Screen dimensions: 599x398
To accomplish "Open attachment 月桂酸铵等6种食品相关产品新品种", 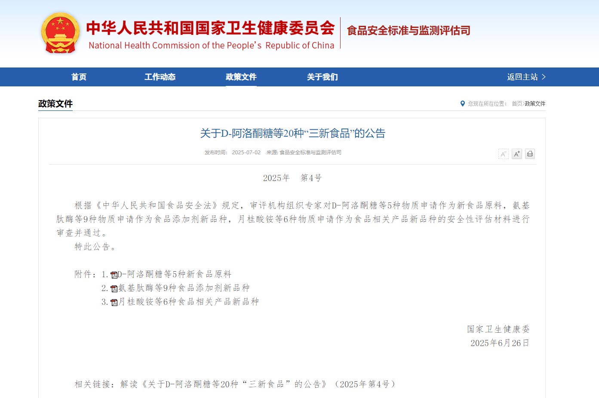I will 188,302.
